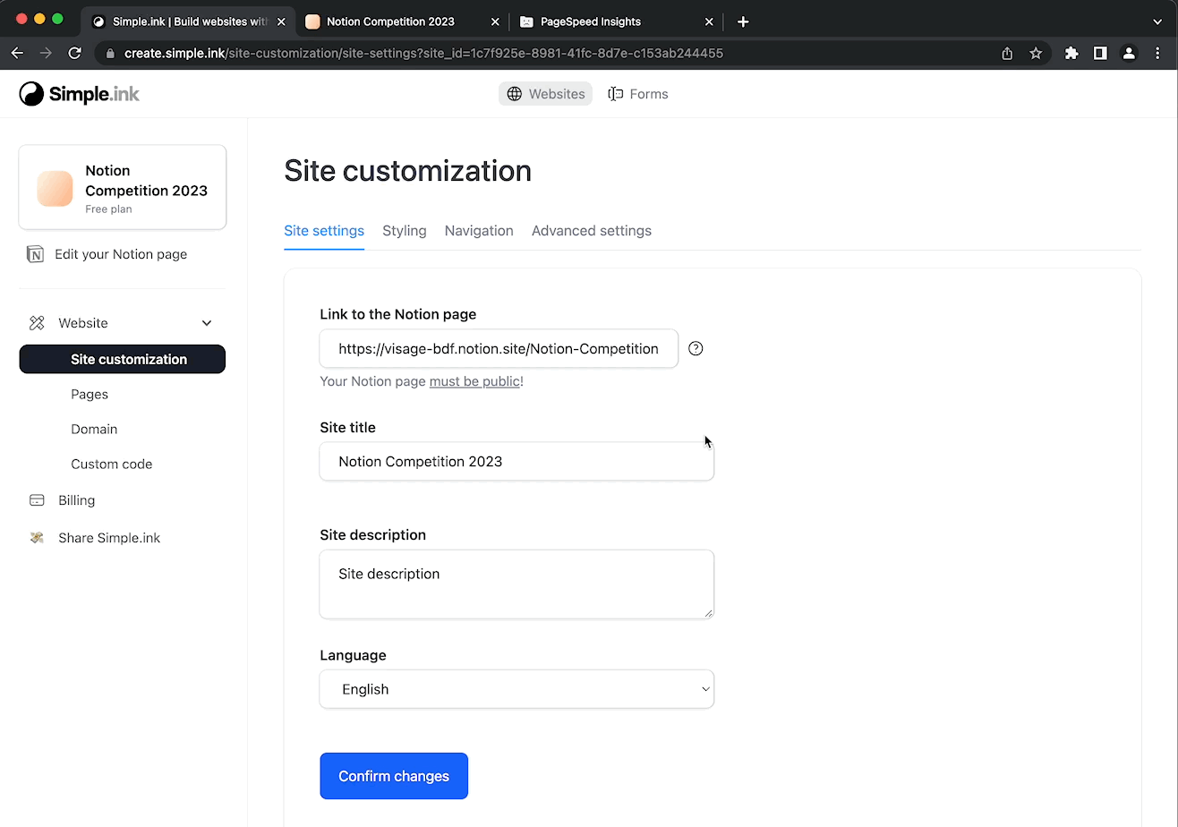Click the Notion Competition 2023 site card title
Screen dimensions: 1178x827
[147, 180]
